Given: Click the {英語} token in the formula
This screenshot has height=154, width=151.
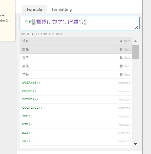Looking at the screenshot, I should pos(74,22).
